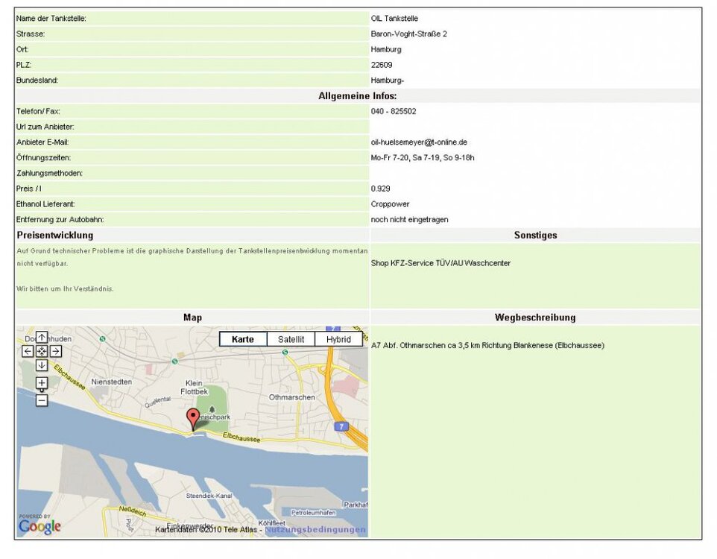Click the Allgemeine Infos heading
This screenshot has height=559, width=717.
[x=358, y=96]
